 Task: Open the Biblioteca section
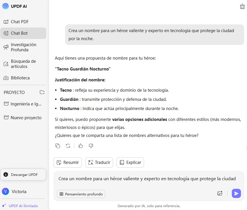tap(20, 78)
